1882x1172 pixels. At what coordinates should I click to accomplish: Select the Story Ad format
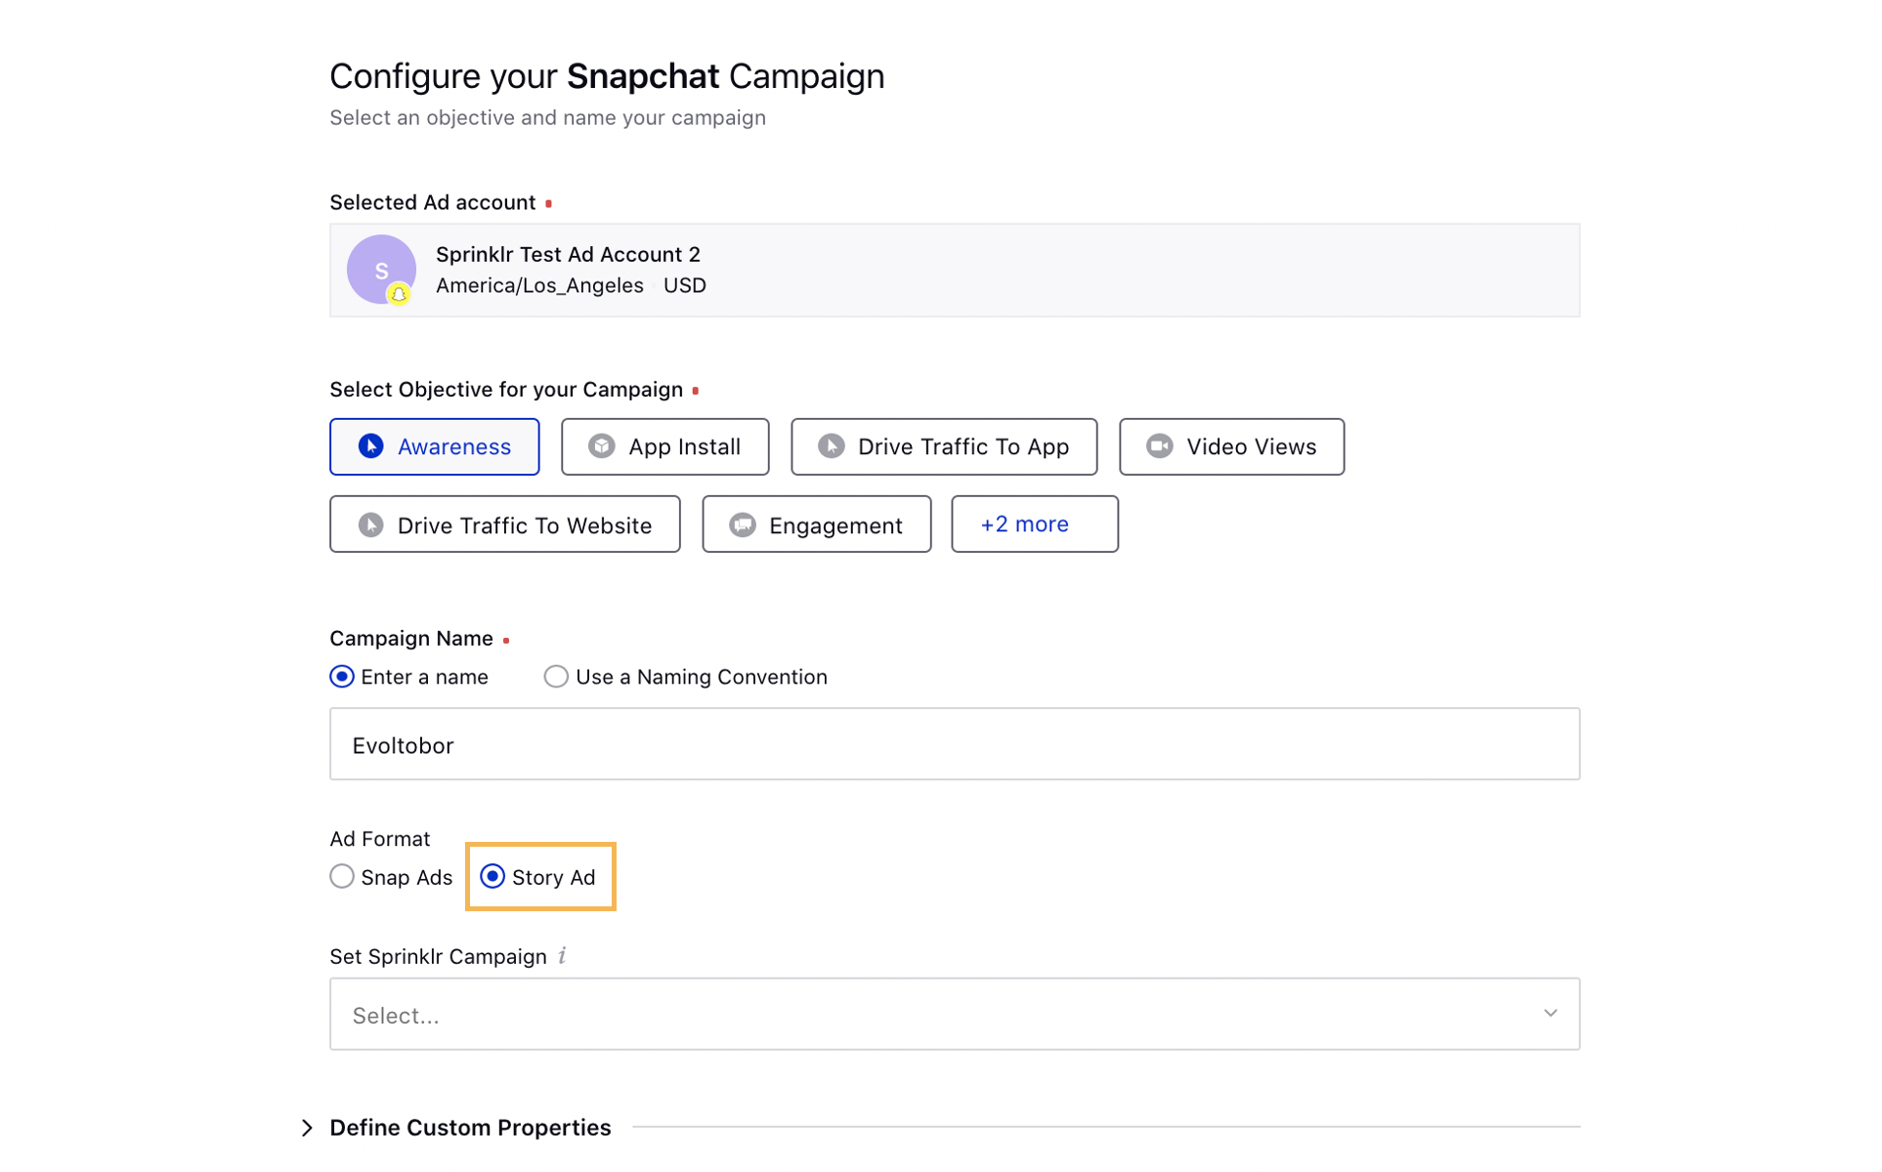coord(493,877)
